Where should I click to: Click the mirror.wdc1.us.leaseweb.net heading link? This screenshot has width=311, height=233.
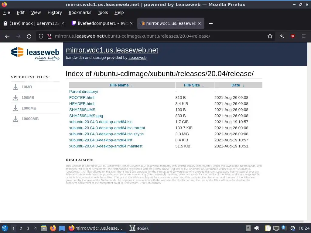tap(112, 50)
